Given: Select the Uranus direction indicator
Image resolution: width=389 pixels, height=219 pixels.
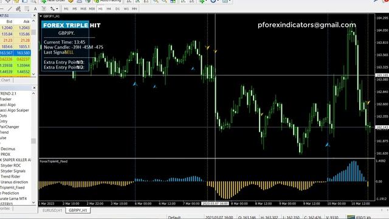Looking at the screenshot, I should click(14, 182).
